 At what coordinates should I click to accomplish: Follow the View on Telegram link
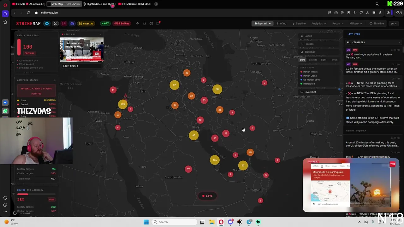click(x=356, y=131)
